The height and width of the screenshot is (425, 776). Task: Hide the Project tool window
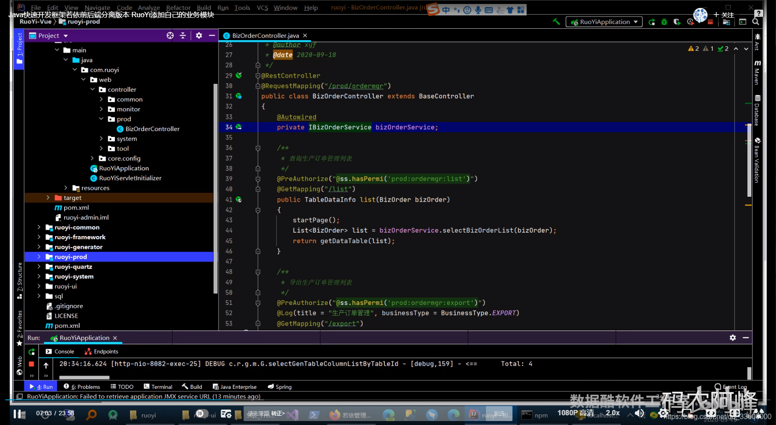point(212,35)
